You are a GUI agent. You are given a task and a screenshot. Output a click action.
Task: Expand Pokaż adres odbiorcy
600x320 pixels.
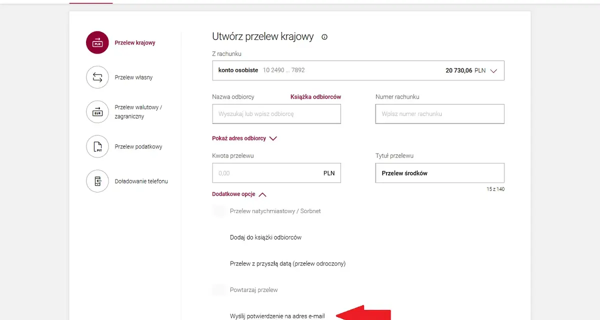click(244, 138)
